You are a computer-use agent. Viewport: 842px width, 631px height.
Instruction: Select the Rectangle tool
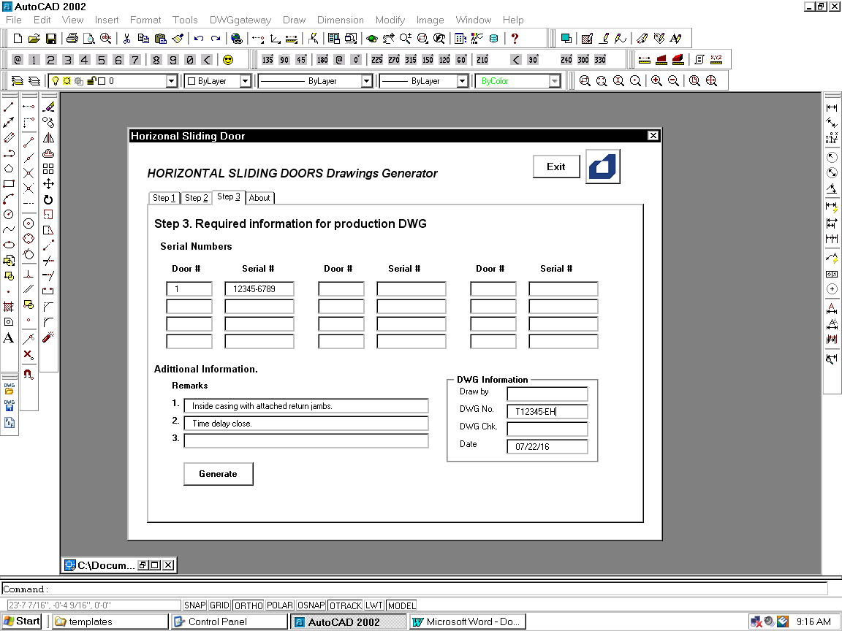[10, 183]
